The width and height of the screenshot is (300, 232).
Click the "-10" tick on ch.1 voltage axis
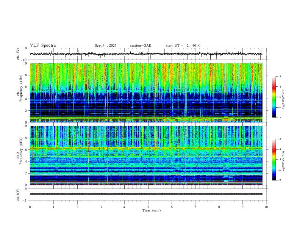click(x=24, y=60)
